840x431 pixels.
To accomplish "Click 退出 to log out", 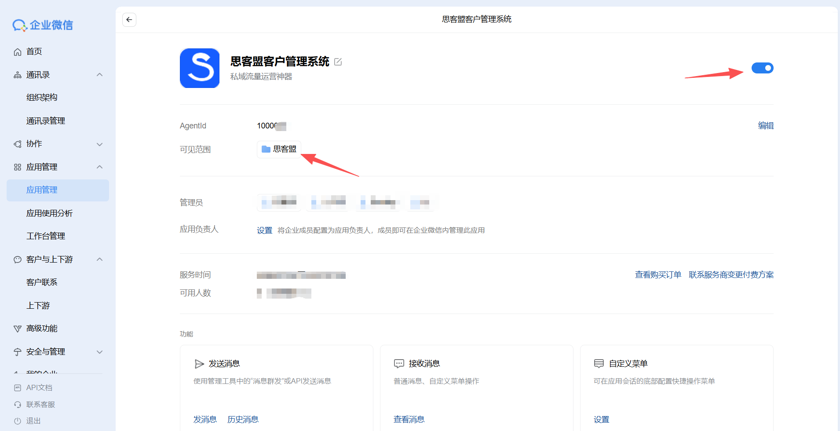I will coord(33,421).
